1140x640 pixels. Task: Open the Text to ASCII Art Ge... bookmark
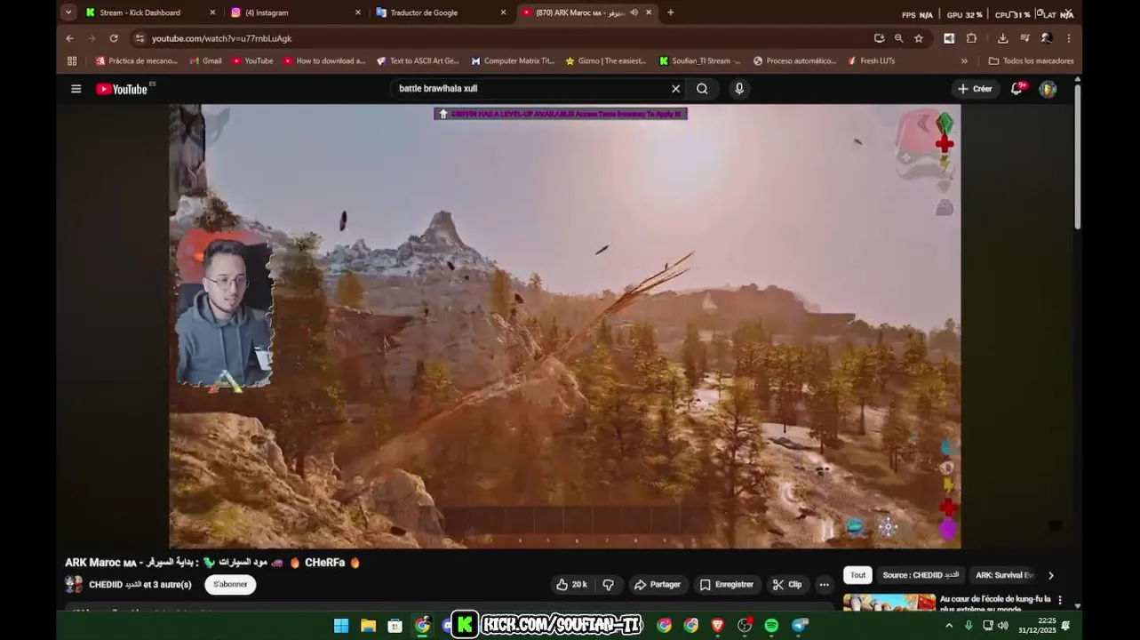pyautogui.click(x=418, y=61)
